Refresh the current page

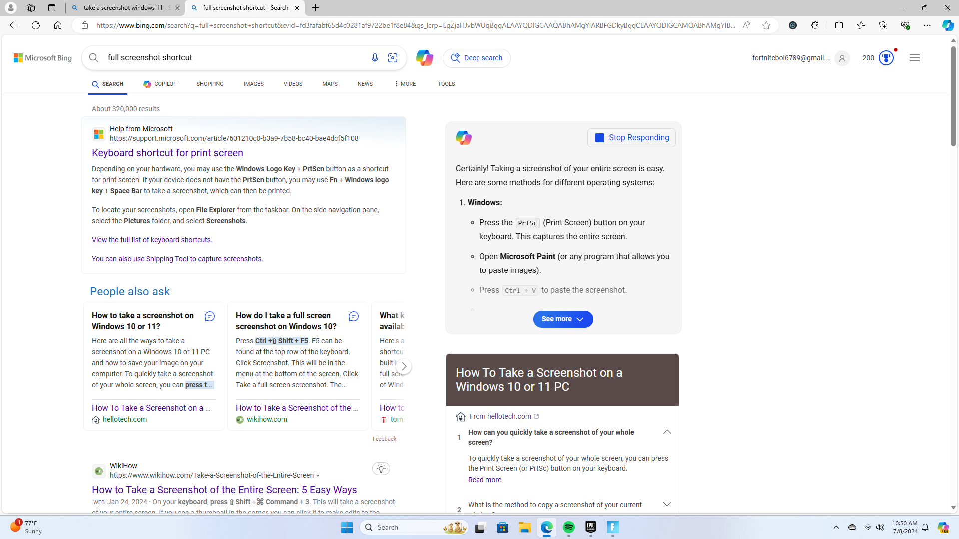click(36, 25)
